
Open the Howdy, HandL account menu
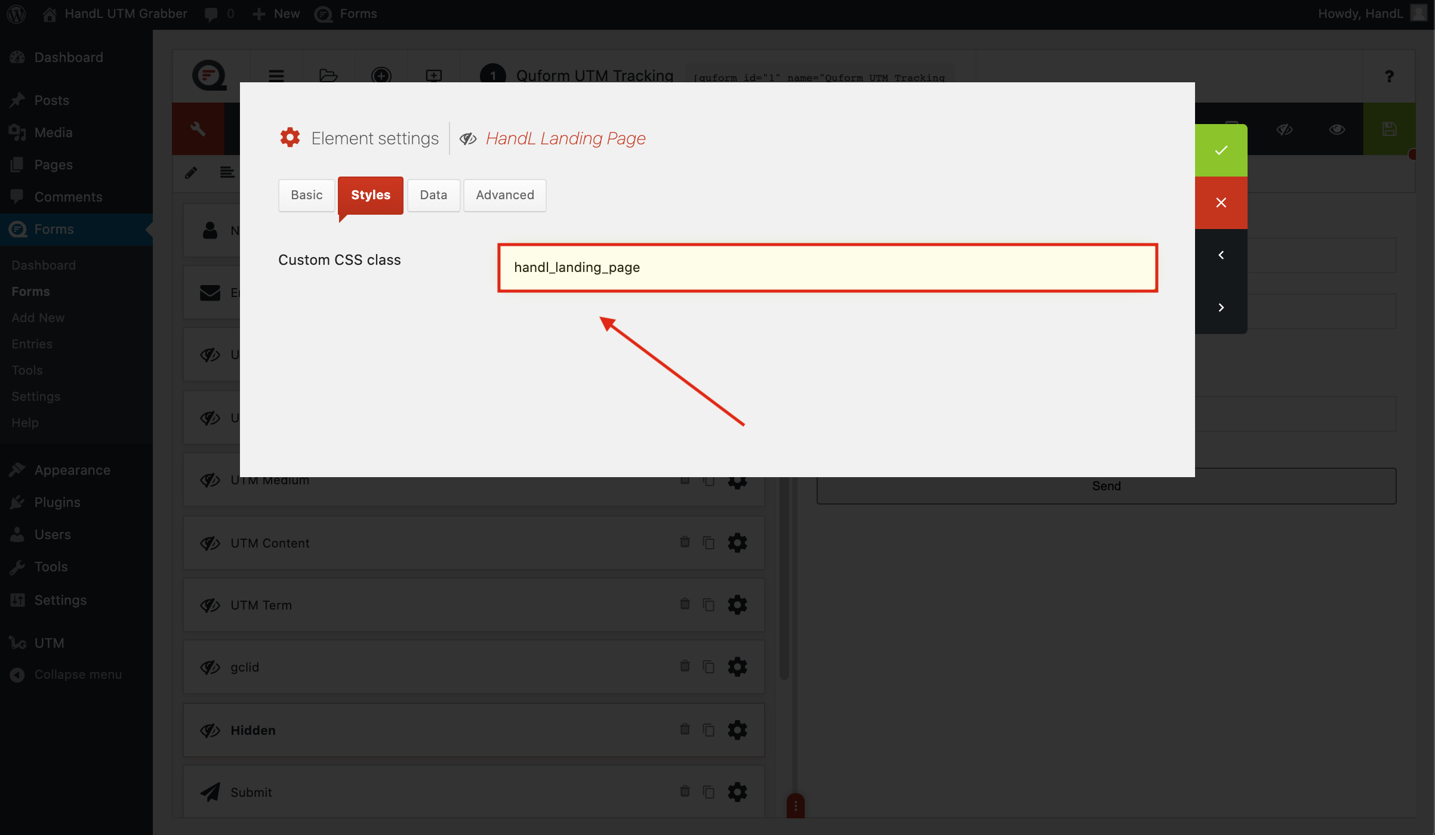[1372, 14]
